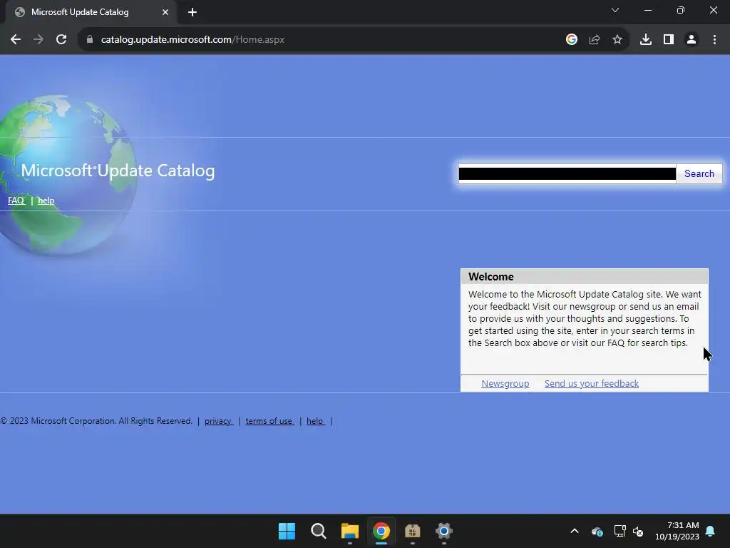Screen dimensions: 730x548
Task: Select the Microsoft Update Catalog tab
Action: pyautogui.click(x=91, y=12)
